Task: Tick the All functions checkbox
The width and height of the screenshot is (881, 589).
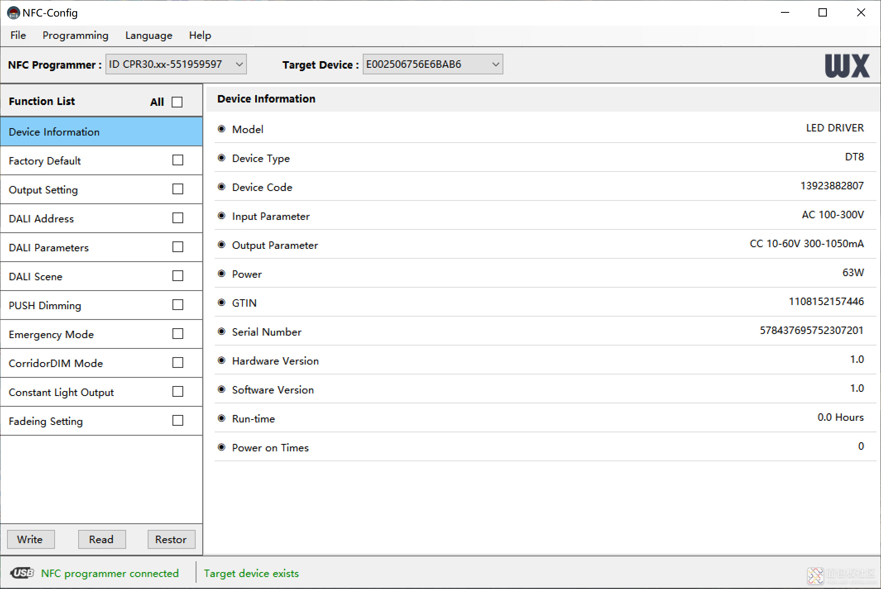Action: click(177, 102)
